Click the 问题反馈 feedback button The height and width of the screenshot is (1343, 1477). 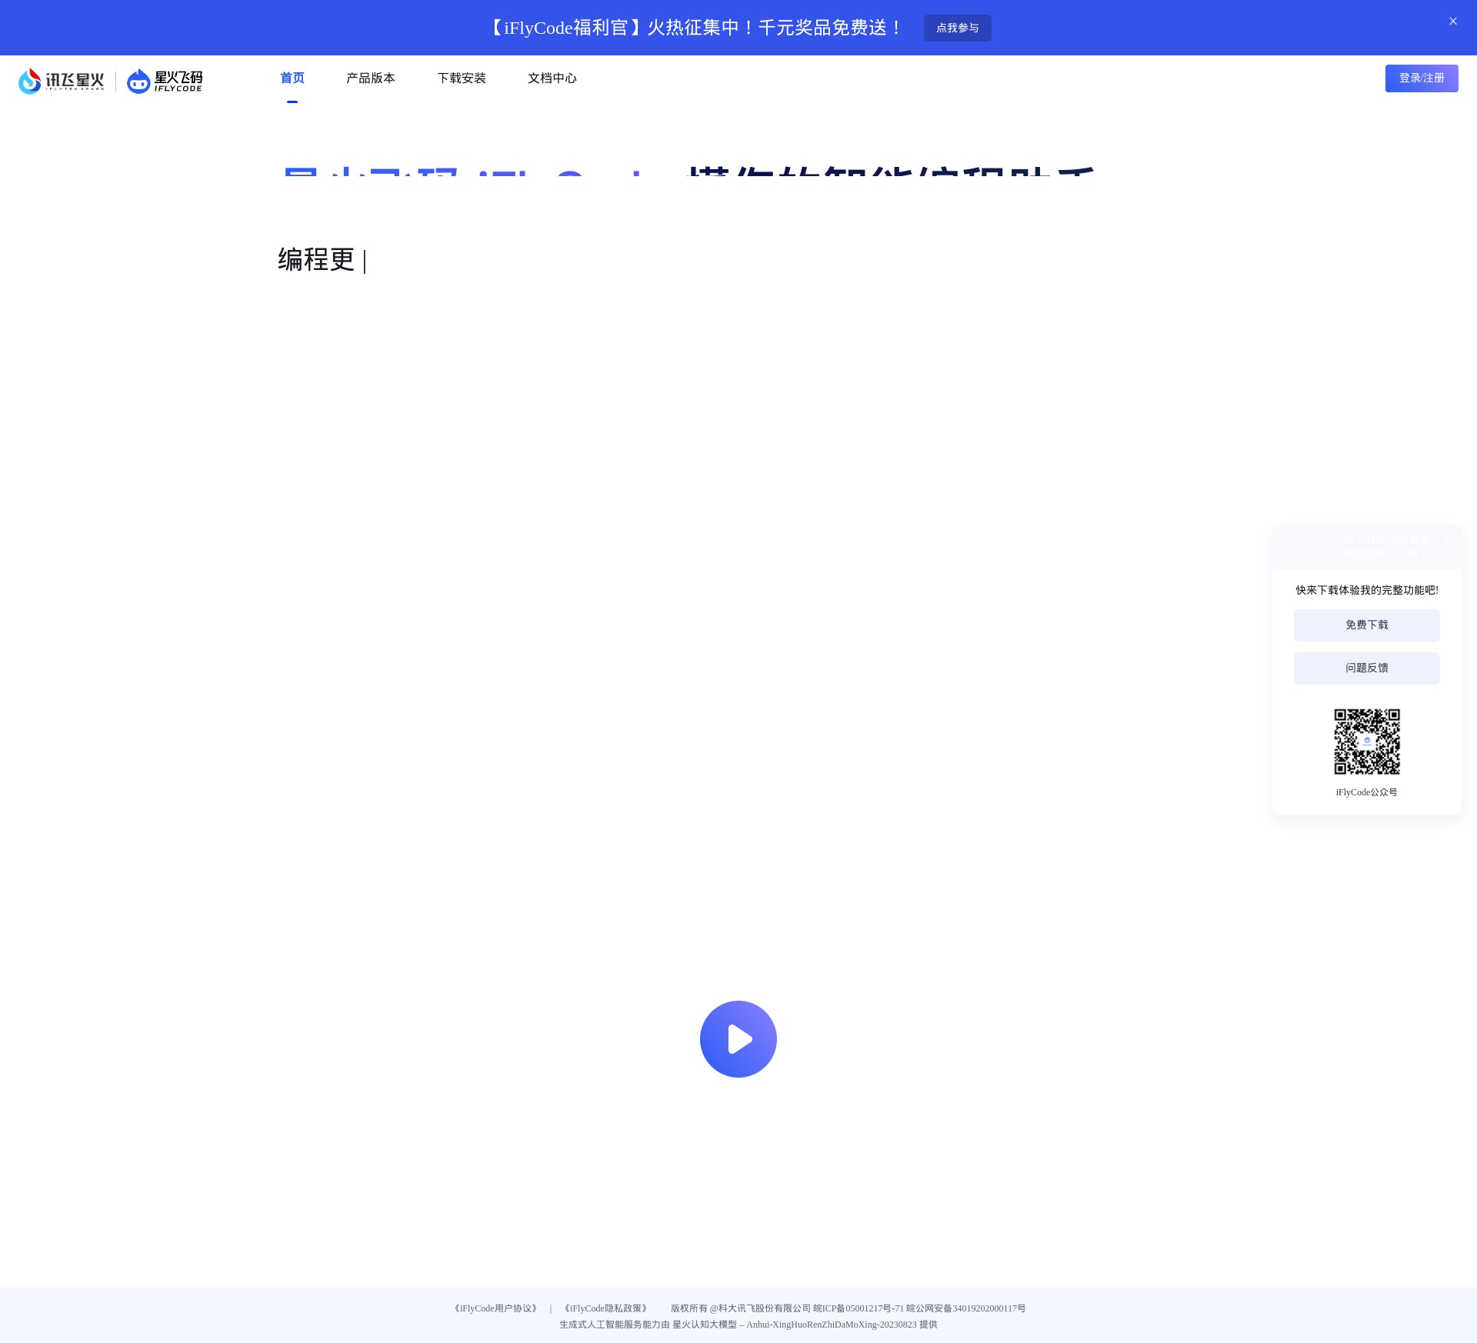click(1366, 668)
